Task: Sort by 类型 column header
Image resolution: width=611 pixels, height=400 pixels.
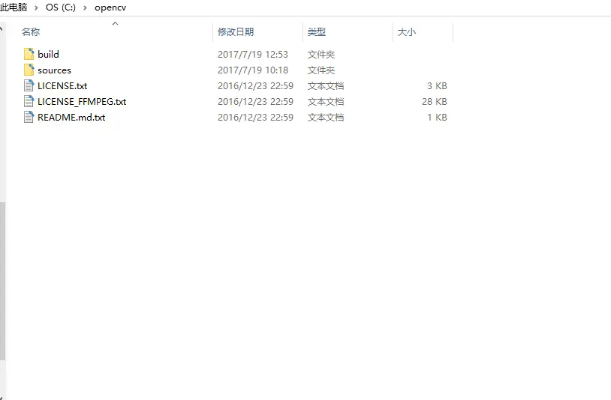Action: tap(317, 32)
